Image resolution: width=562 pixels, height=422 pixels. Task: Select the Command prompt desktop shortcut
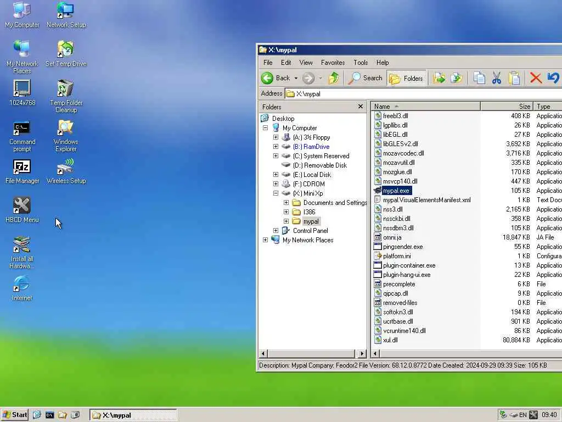tap(22, 136)
